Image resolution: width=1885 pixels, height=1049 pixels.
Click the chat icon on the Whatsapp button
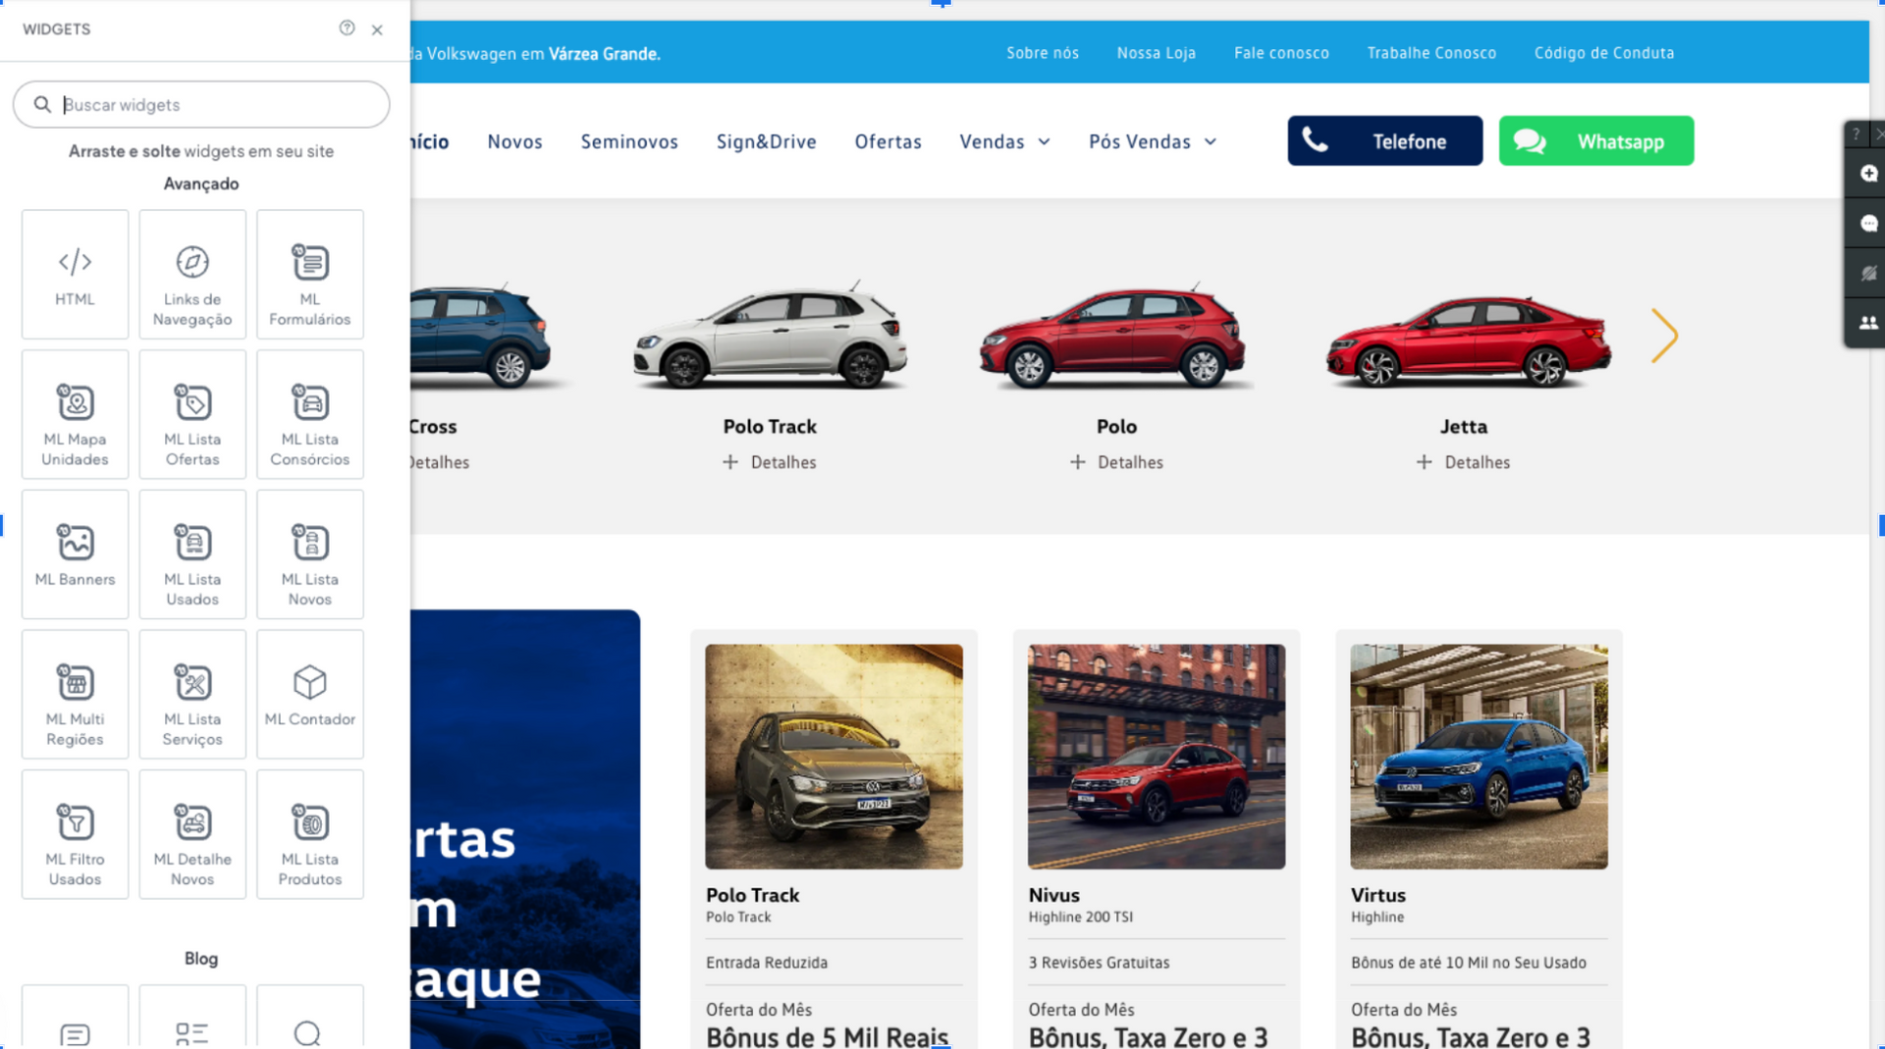[x=1529, y=141]
